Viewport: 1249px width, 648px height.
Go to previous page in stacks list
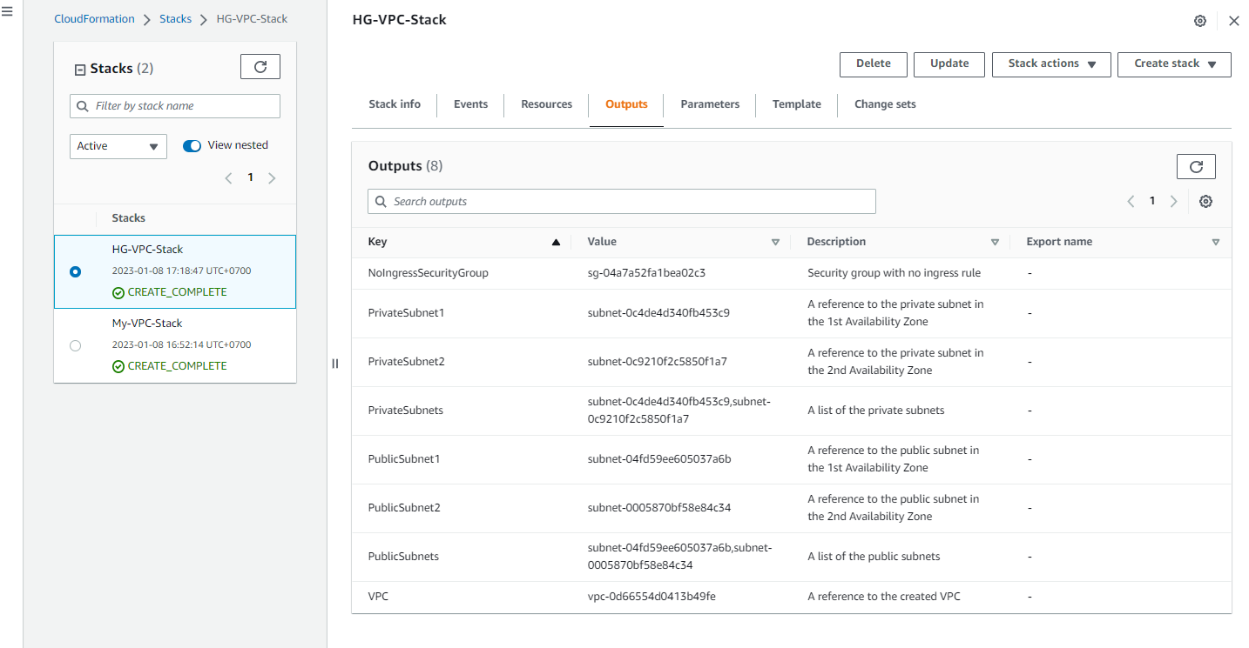pyautogui.click(x=229, y=178)
